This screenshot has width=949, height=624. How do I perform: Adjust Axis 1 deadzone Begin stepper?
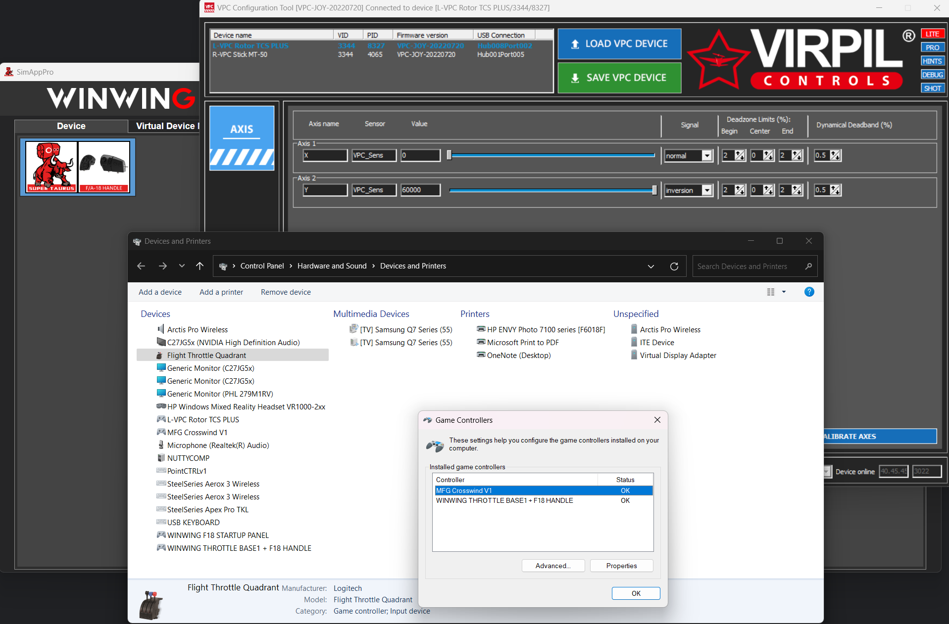tap(740, 155)
